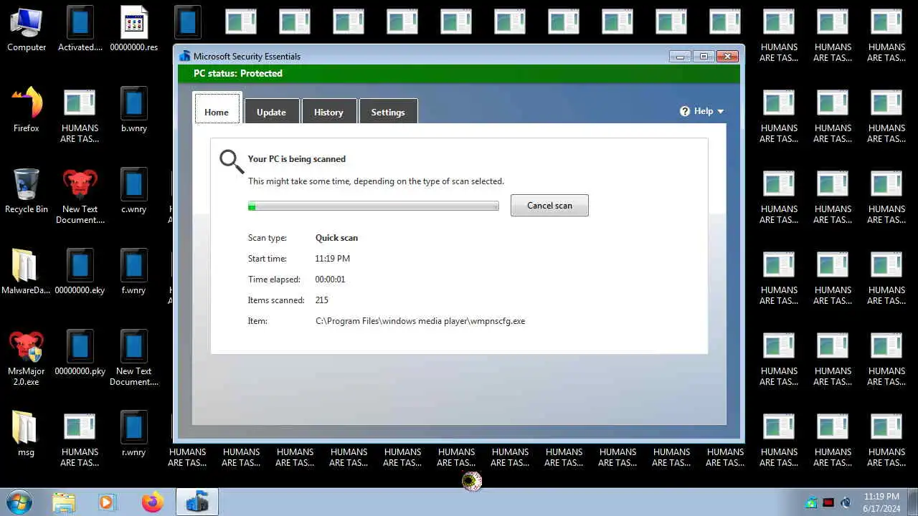Image resolution: width=918 pixels, height=516 pixels.
Task: Select the f.wnry file icon
Action: point(134,272)
